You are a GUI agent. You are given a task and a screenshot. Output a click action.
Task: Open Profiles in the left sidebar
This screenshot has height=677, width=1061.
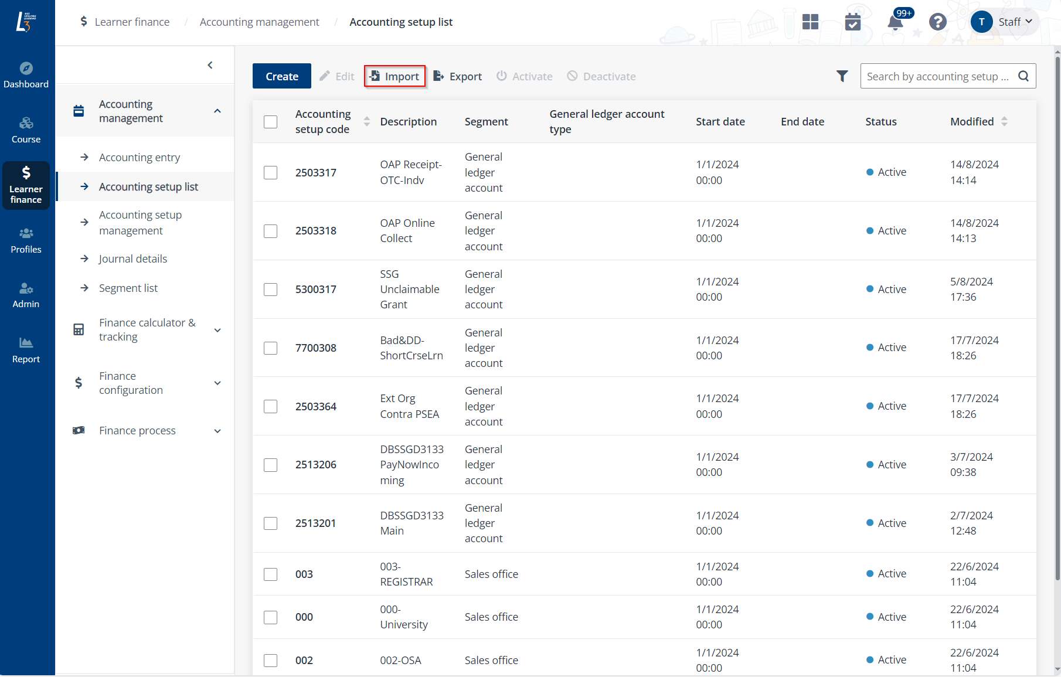tap(26, 240)
